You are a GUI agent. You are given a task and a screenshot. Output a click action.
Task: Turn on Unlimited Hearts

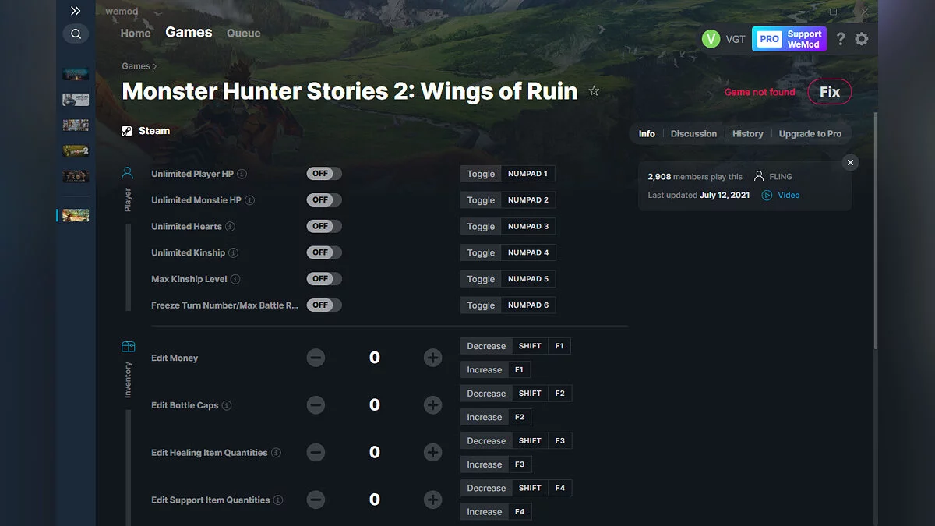click(323, 226)
